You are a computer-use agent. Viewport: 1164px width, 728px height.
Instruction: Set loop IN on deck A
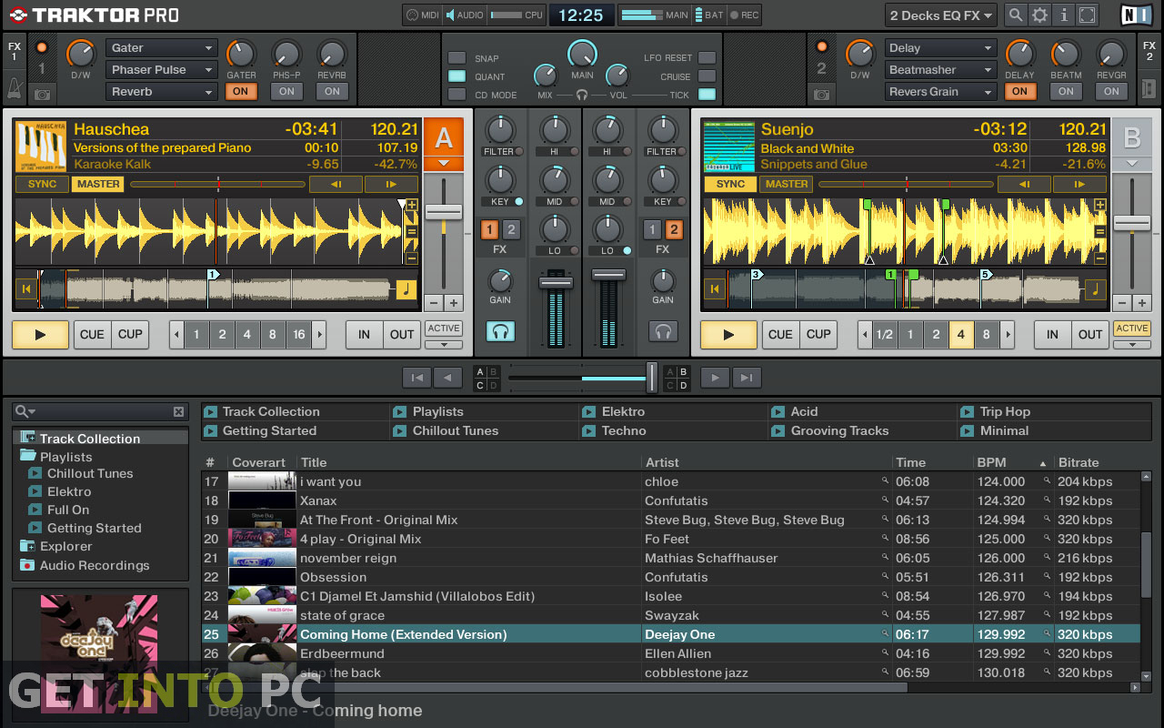pos(364,334)
